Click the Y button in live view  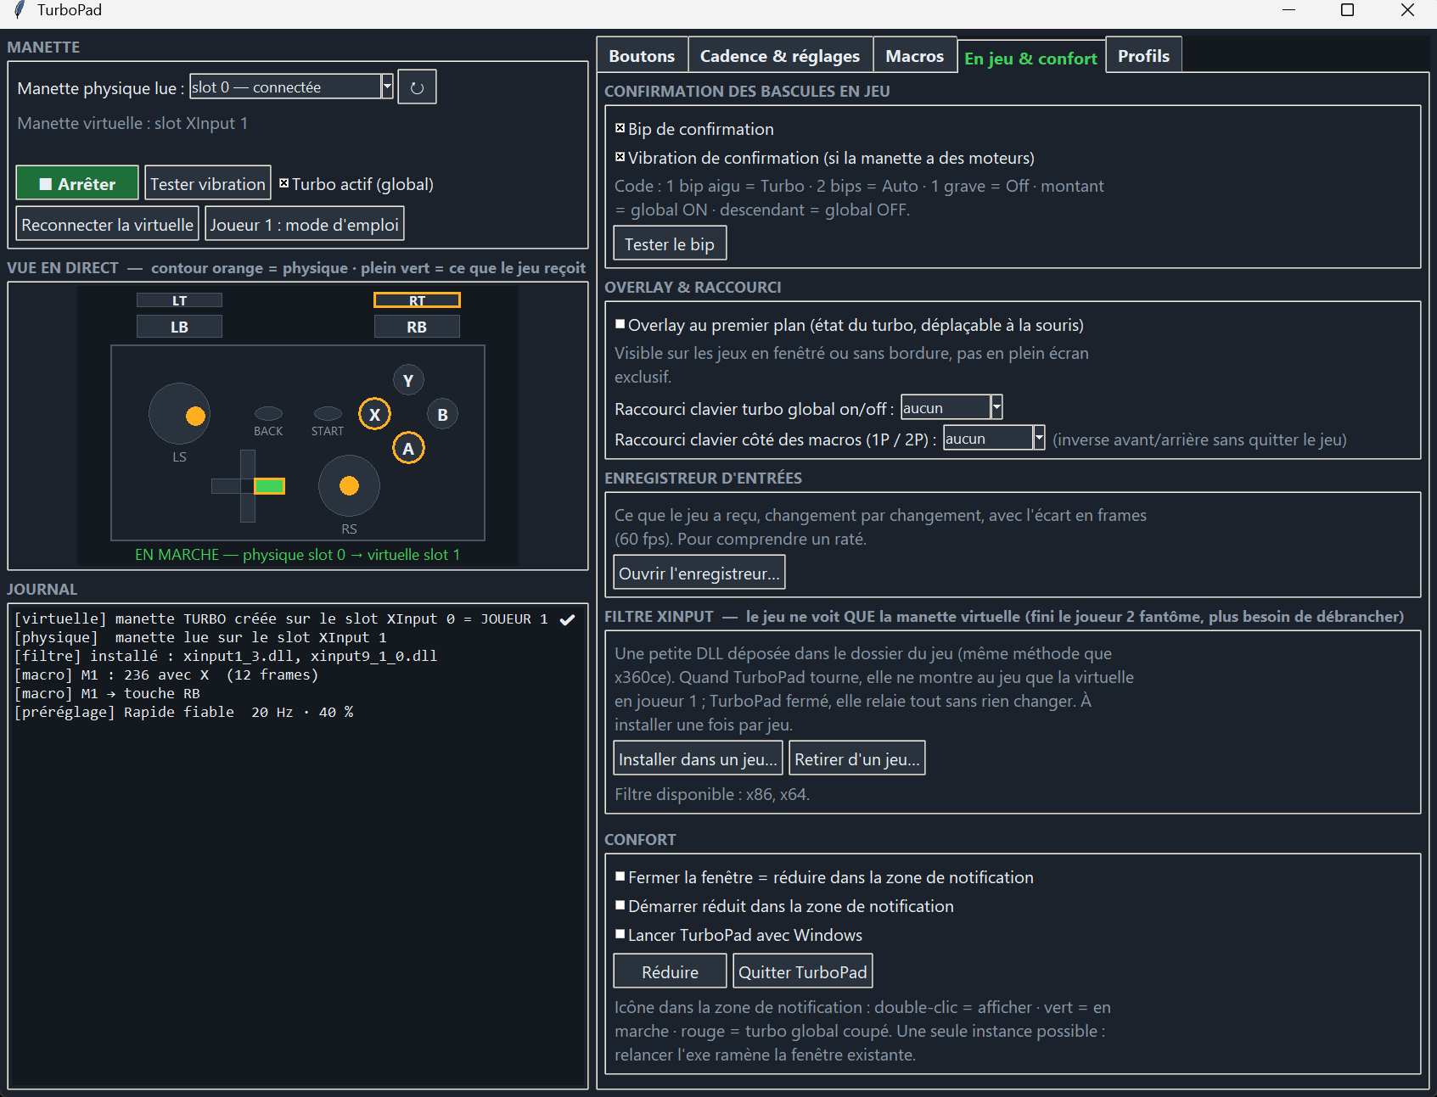click(x=408, y=380)
